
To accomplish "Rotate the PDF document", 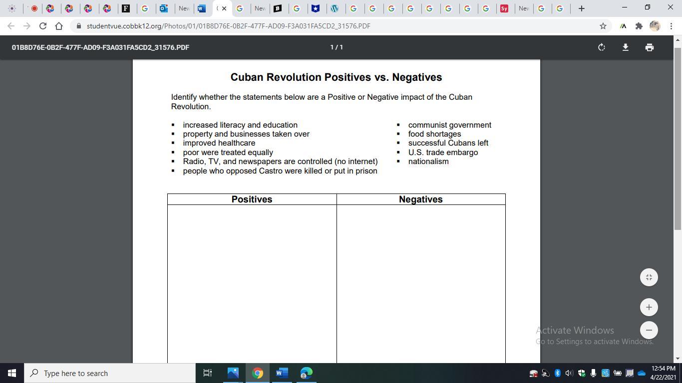I will click(x=602, y=47).
